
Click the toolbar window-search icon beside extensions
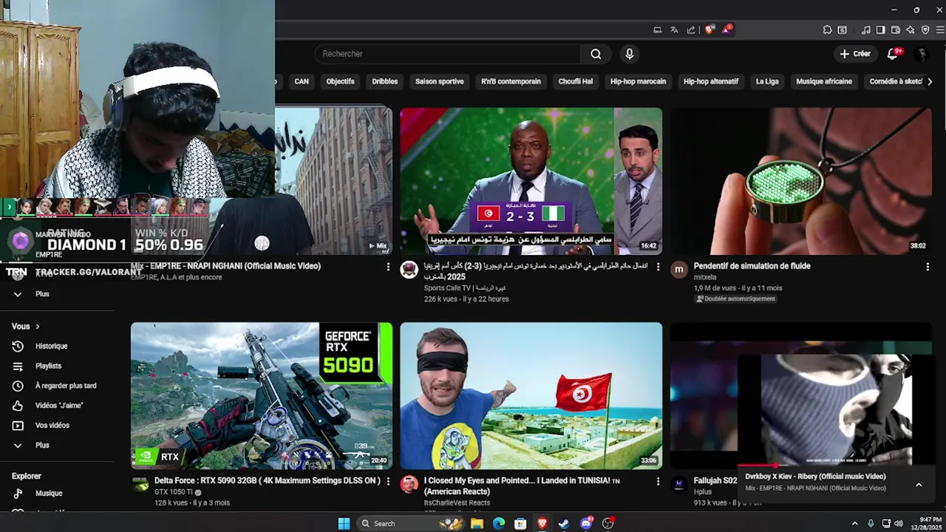click(842, 30)
